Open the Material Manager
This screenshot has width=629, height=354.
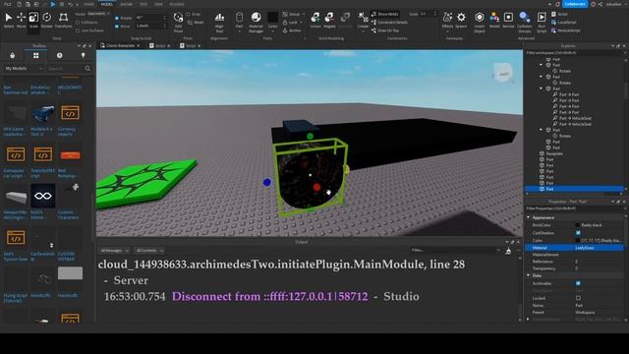pyautogui.click(x=256, y=23)
